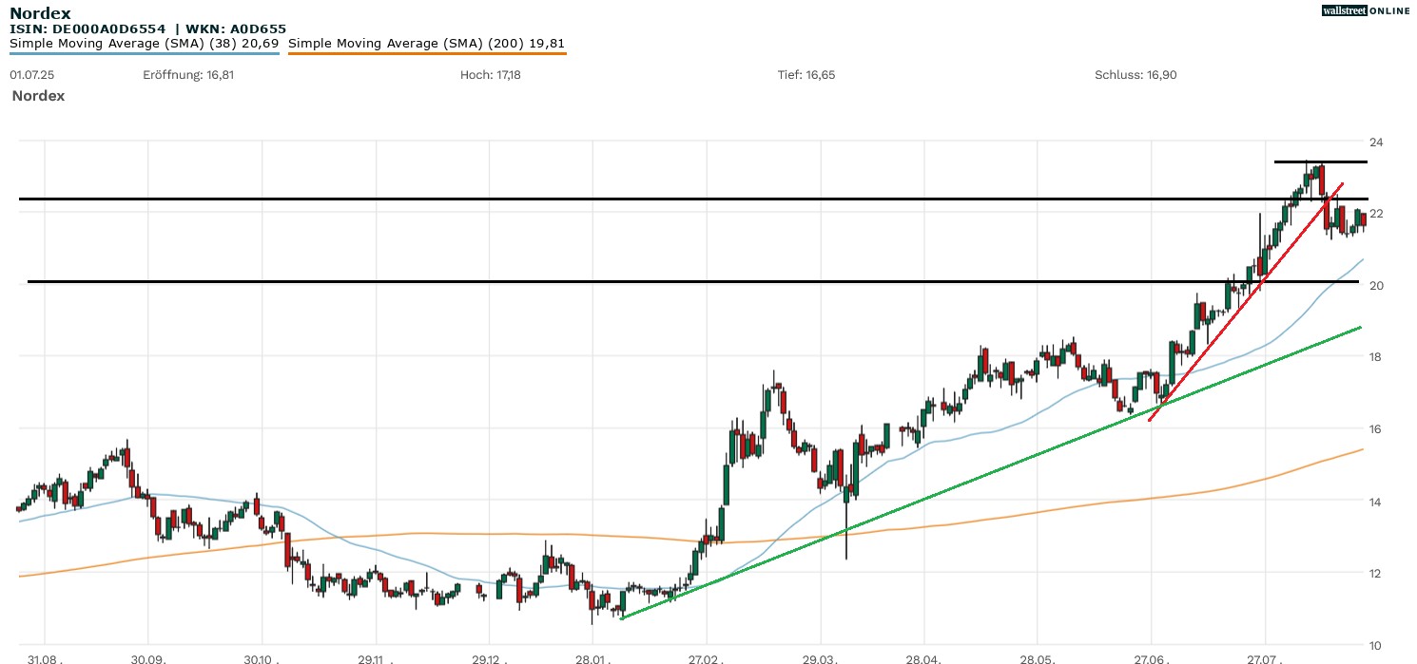
Task: Click the black horizontal line at 20
Action: click(x=693, y=281)
